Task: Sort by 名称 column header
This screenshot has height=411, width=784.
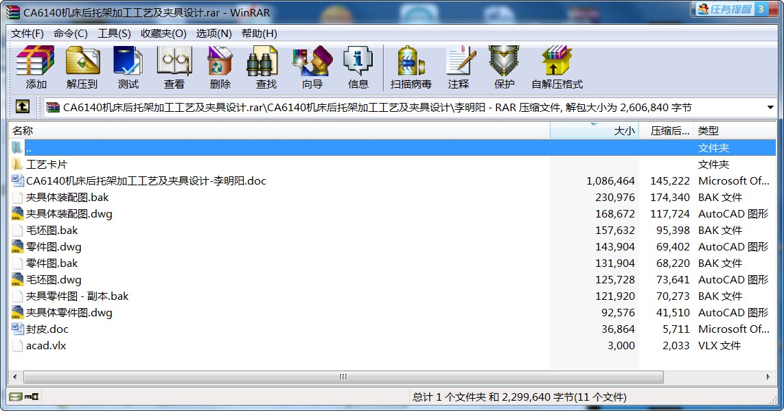Action: point(279,131)
